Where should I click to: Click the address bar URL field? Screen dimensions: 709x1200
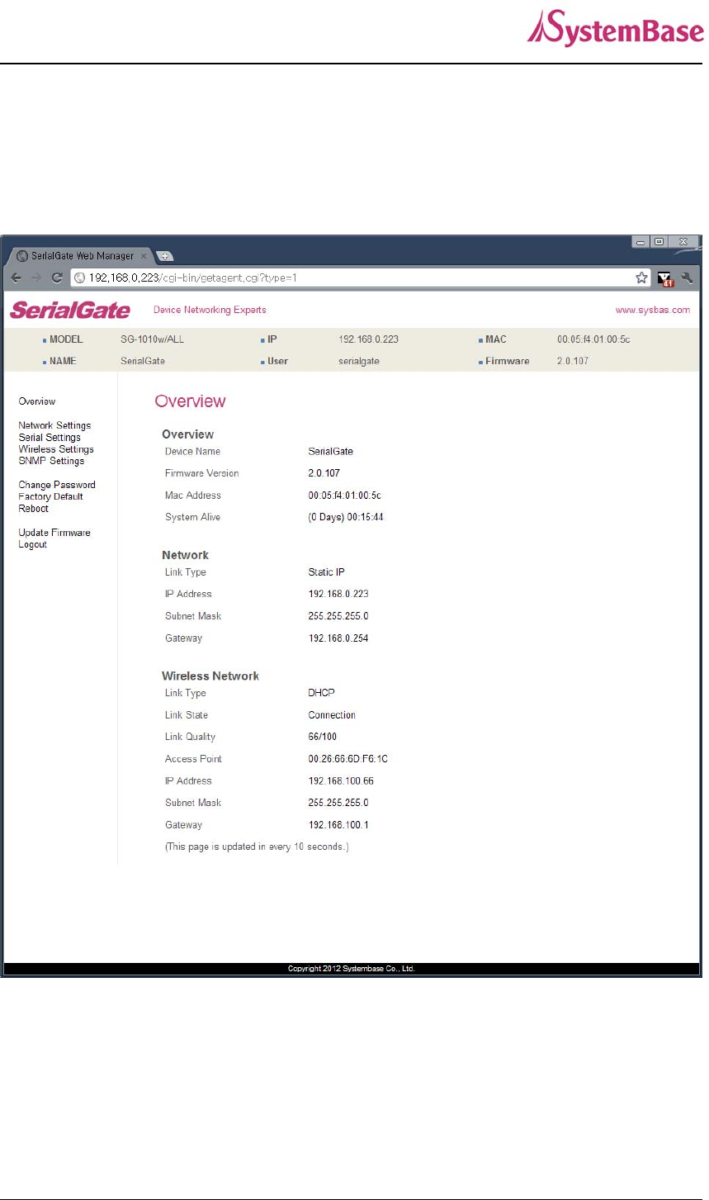click(362, 278)
